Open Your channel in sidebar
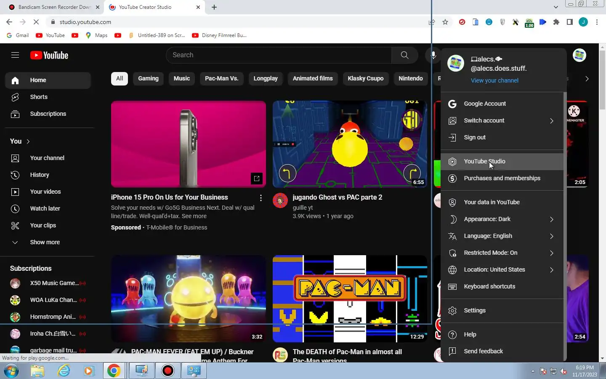606x379 pixels. tap(48, 158)
